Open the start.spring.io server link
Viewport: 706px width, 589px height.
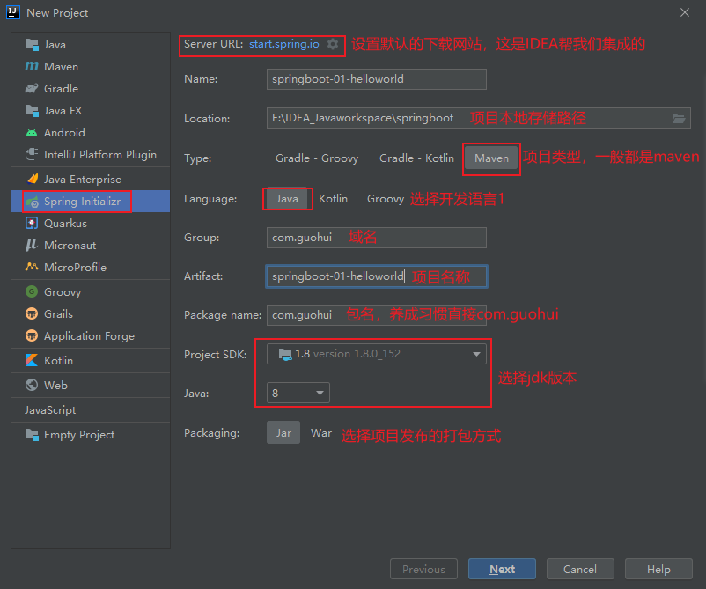(284, 44)
